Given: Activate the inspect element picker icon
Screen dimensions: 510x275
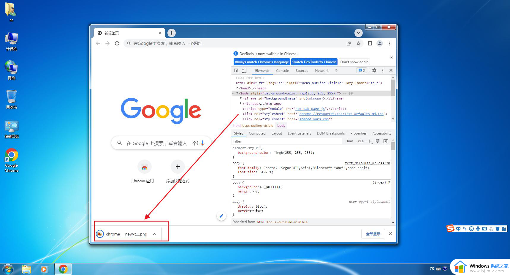Looking at the screenshot, I should click(236, 71).
